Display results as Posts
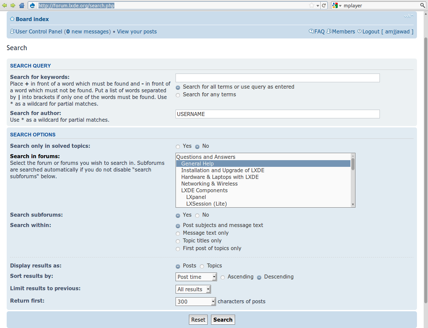 tap(178, 266)
